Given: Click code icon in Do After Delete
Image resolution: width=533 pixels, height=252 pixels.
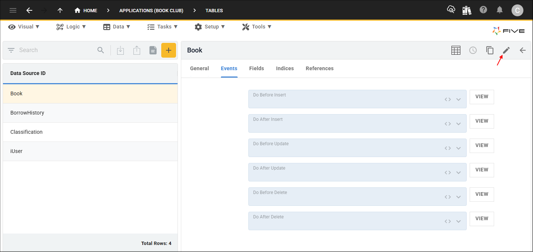Looking at the screenshot, I should click(448, 221).
